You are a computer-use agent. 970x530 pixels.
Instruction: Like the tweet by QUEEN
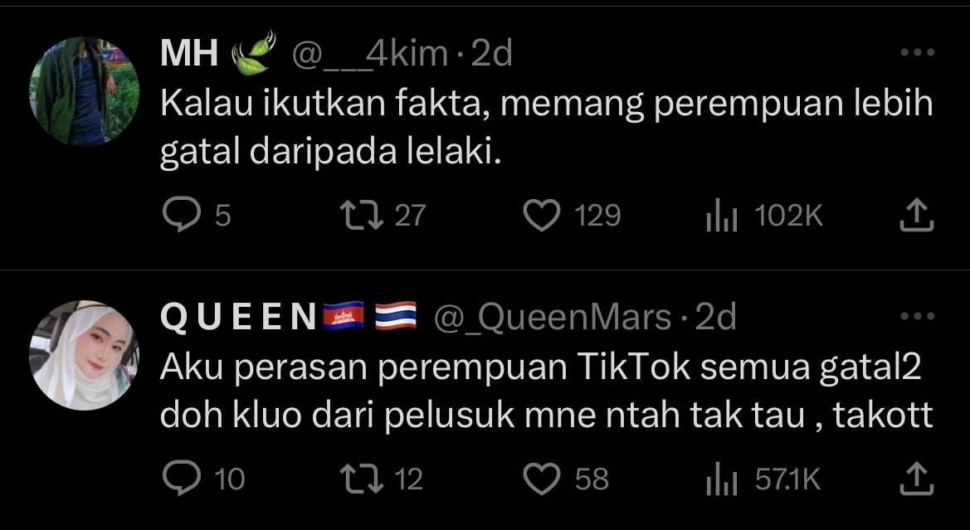click(x=543, y=479)
